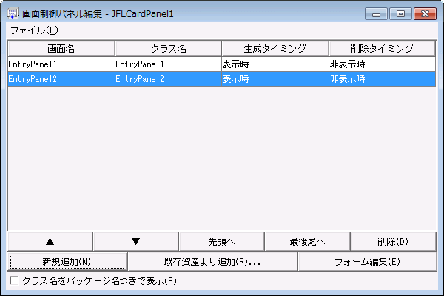Click 非表示時 cell in EntryPanel1 row
444x296 pixels.
tap(383, 64)
